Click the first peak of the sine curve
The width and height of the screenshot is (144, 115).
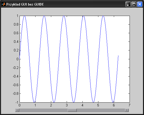point(24,16)
